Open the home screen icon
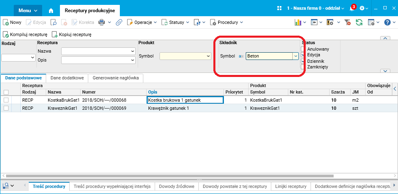The height and width of the screenshot is (194, 398). [51, 11]
